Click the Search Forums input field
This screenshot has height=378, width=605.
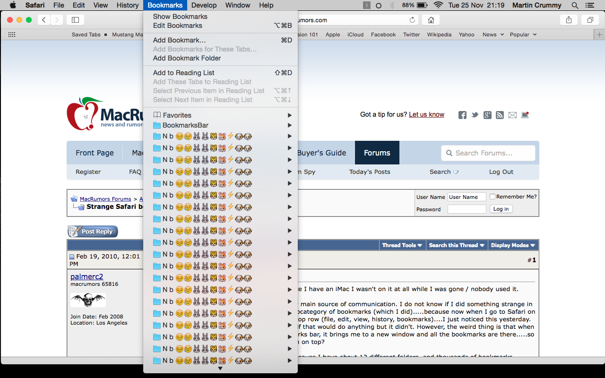coord(488,153)
